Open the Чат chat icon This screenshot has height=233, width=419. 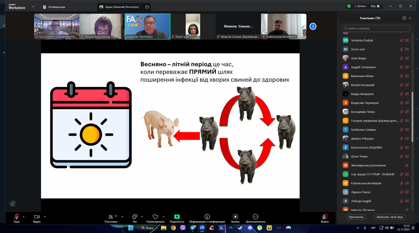point(135,217)
